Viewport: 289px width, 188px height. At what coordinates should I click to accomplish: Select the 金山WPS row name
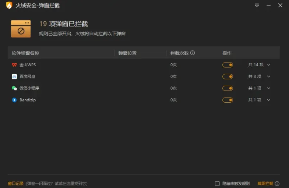tap(28, 65)
